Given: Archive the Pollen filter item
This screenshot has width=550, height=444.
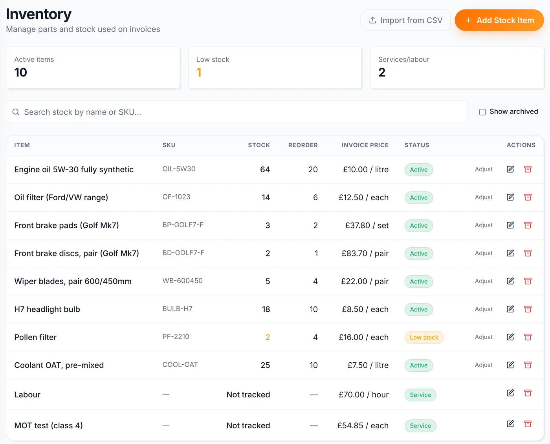Looking at the screenshot, I should (x=528, y=337).
